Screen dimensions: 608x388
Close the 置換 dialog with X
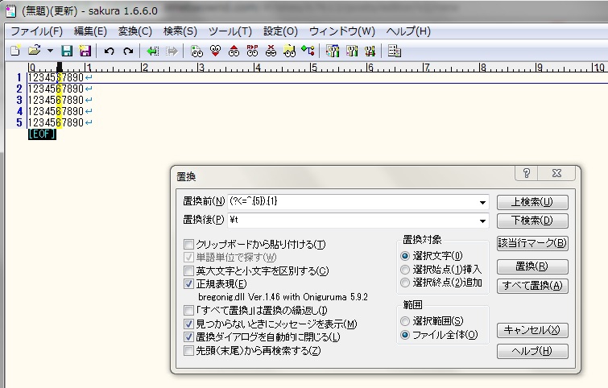click(556, 173)
